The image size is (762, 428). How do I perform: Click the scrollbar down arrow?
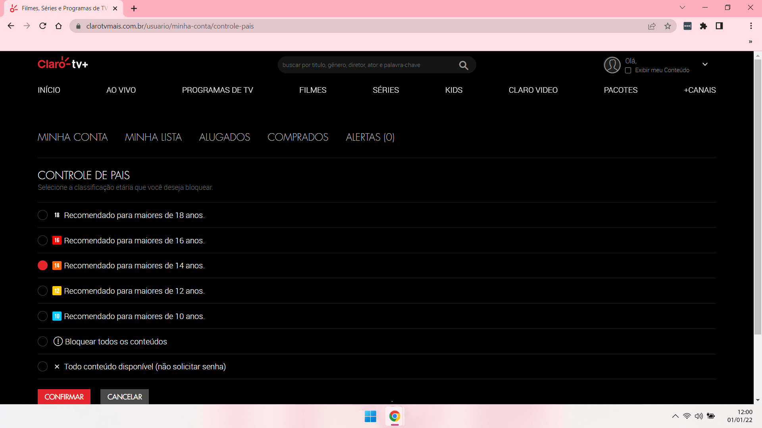point(758,400)
